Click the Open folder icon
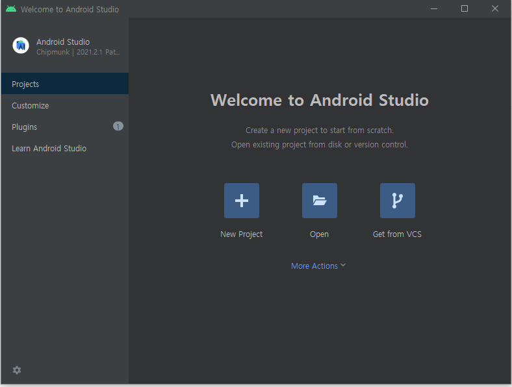The image size is (512, 387). [x=319, y=201]
